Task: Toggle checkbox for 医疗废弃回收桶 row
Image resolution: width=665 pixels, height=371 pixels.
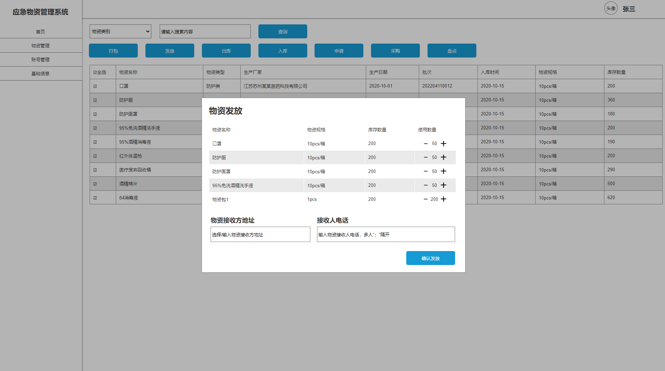Action: [95, 170]
